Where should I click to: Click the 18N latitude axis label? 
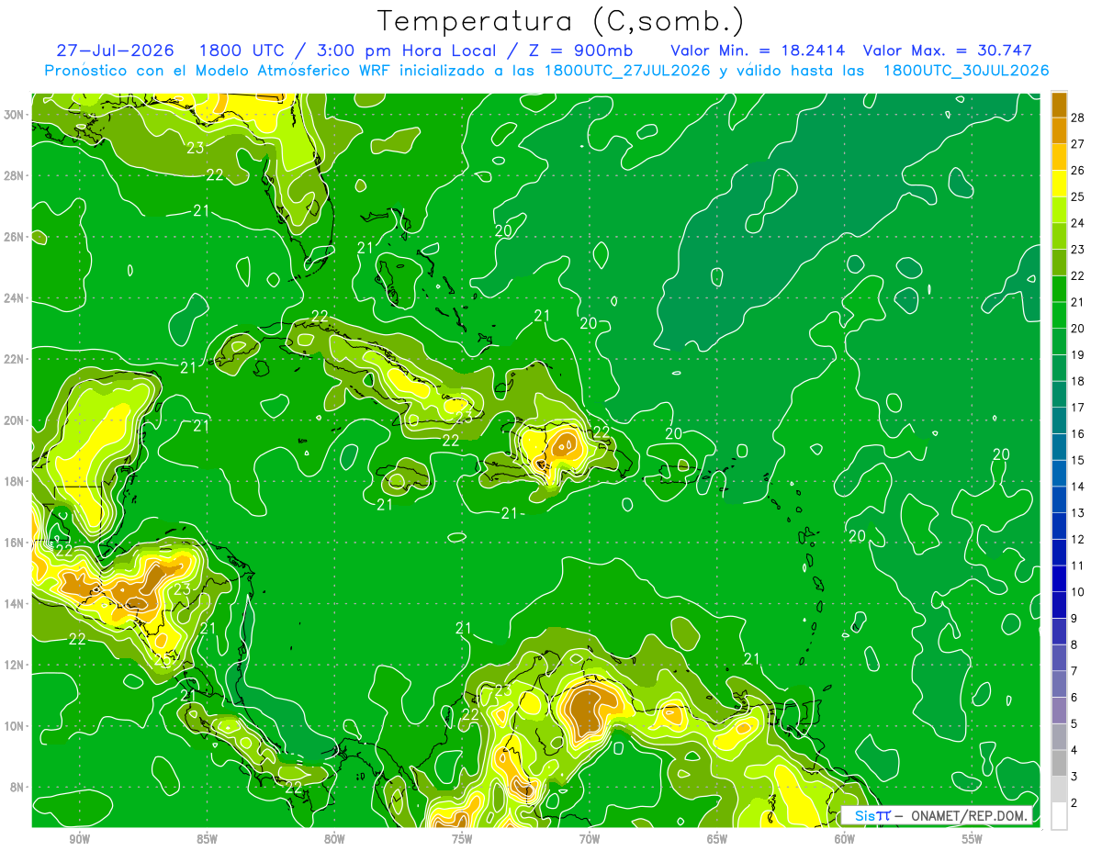tap(16, 481)
